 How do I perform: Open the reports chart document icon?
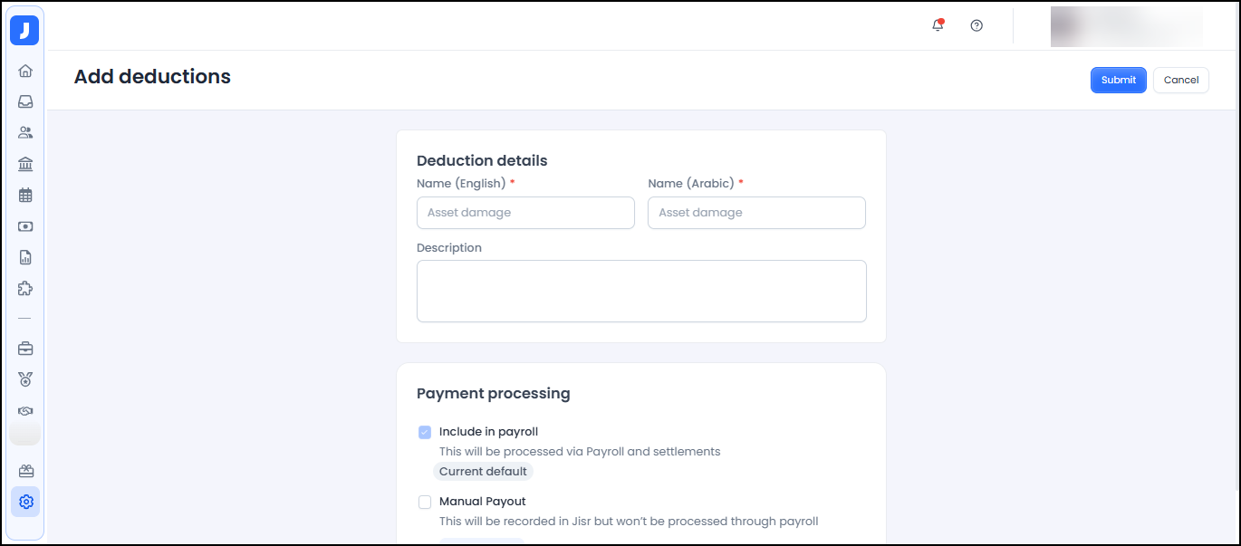(25, 257)
